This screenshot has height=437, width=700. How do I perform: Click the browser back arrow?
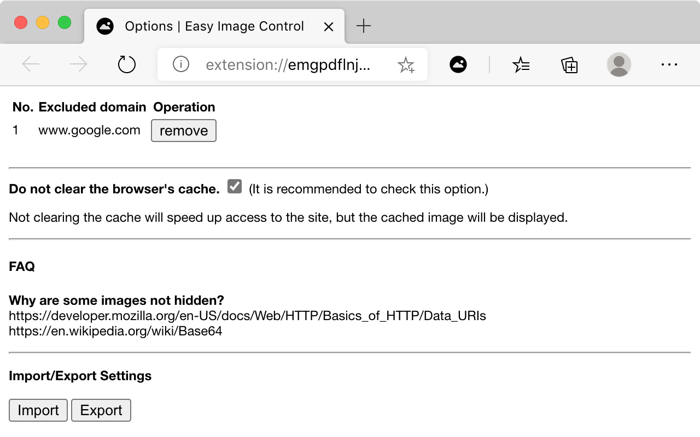coord(31,65)
